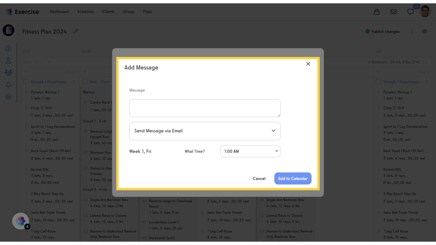Open the chat bubble showing 10 notifications

coord(410,11)
